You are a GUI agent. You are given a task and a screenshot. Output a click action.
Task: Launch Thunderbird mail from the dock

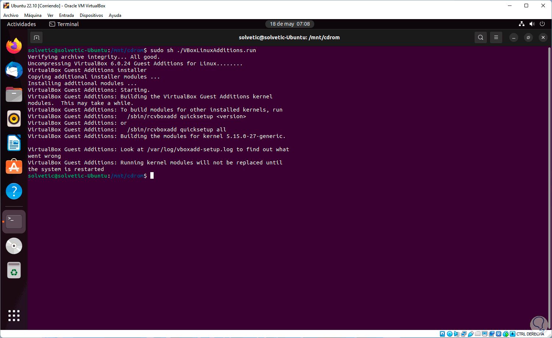click(x=14, y=70)
